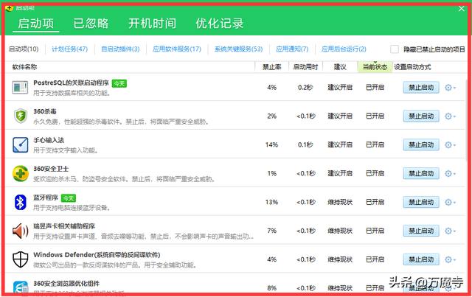The width and height of the screenshot is (472, 297).
Task: Select 自启动插件(3) sub-tab
Action: [120, 49]
